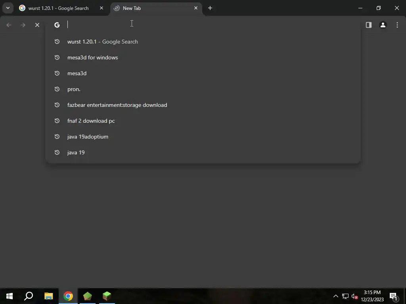Click history icon beside fnaf 2 download pc

[57, 120]
